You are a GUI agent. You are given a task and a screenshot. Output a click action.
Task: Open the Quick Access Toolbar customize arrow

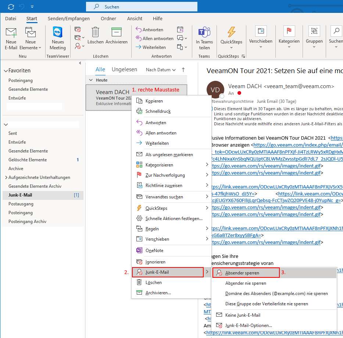coord(32,7)
